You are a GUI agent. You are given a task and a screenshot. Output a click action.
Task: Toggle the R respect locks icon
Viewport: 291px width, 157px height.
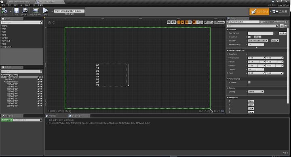(x=190, y=22)
